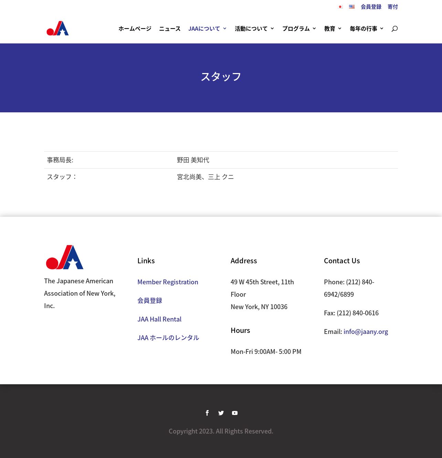The width and height of the screenshot is (442, 458).
Task: Go to ホームページ menu item
Action: (x=135, y=29)
